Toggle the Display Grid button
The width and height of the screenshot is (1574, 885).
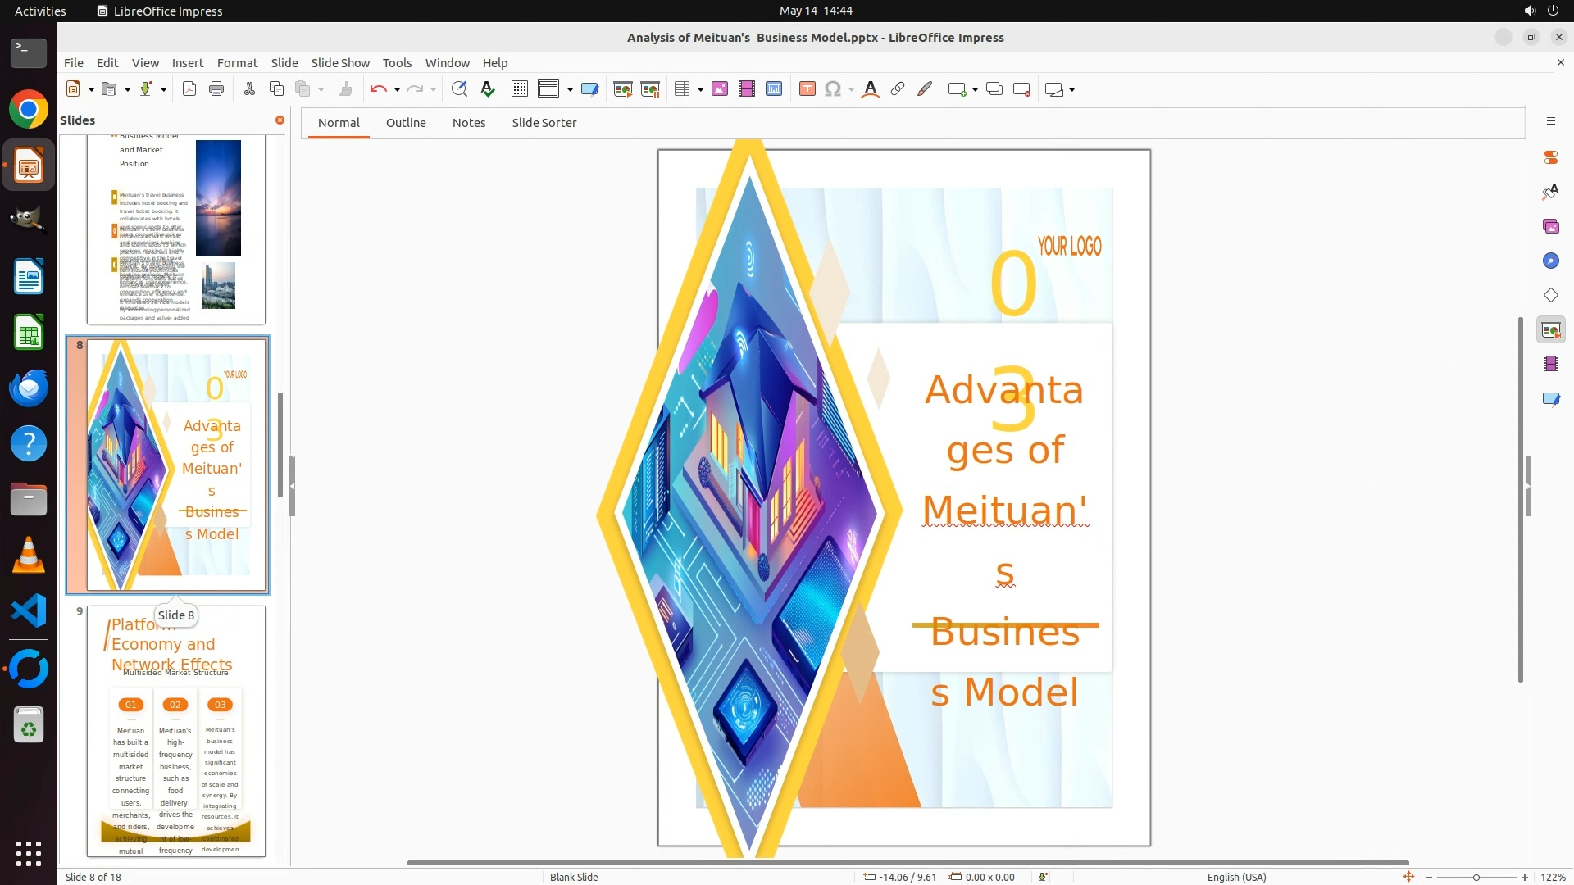(x=520, y=89)
